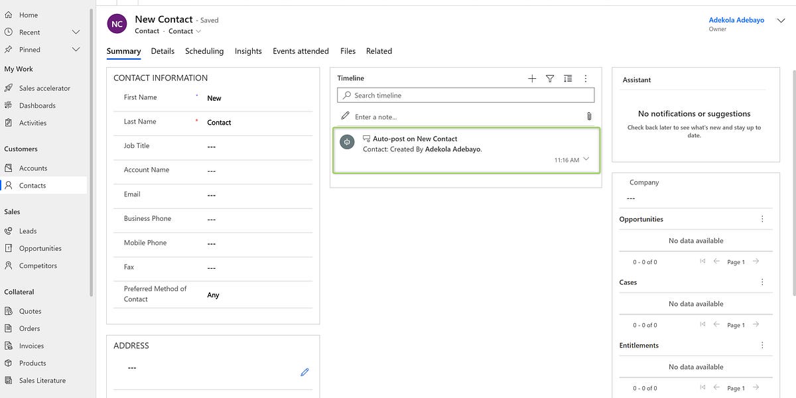The width and height of the screenshot is (796, 398).
Task: Expand the Recent navigation section
Action: (75, 31)
